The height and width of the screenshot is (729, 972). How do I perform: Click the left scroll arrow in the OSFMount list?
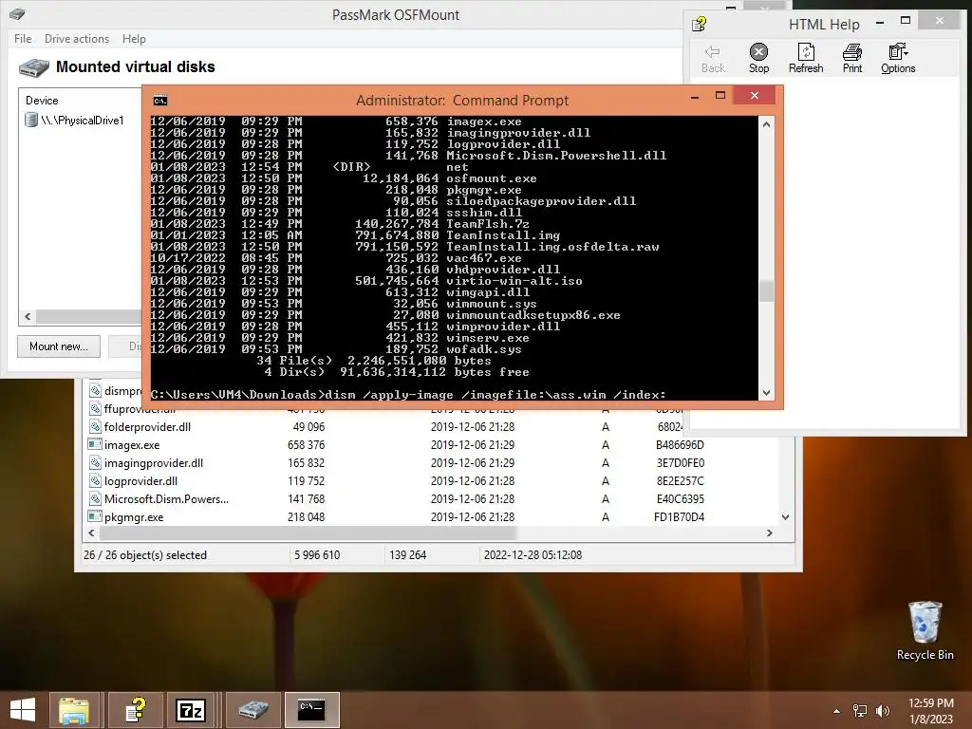(x=28, y=316)
